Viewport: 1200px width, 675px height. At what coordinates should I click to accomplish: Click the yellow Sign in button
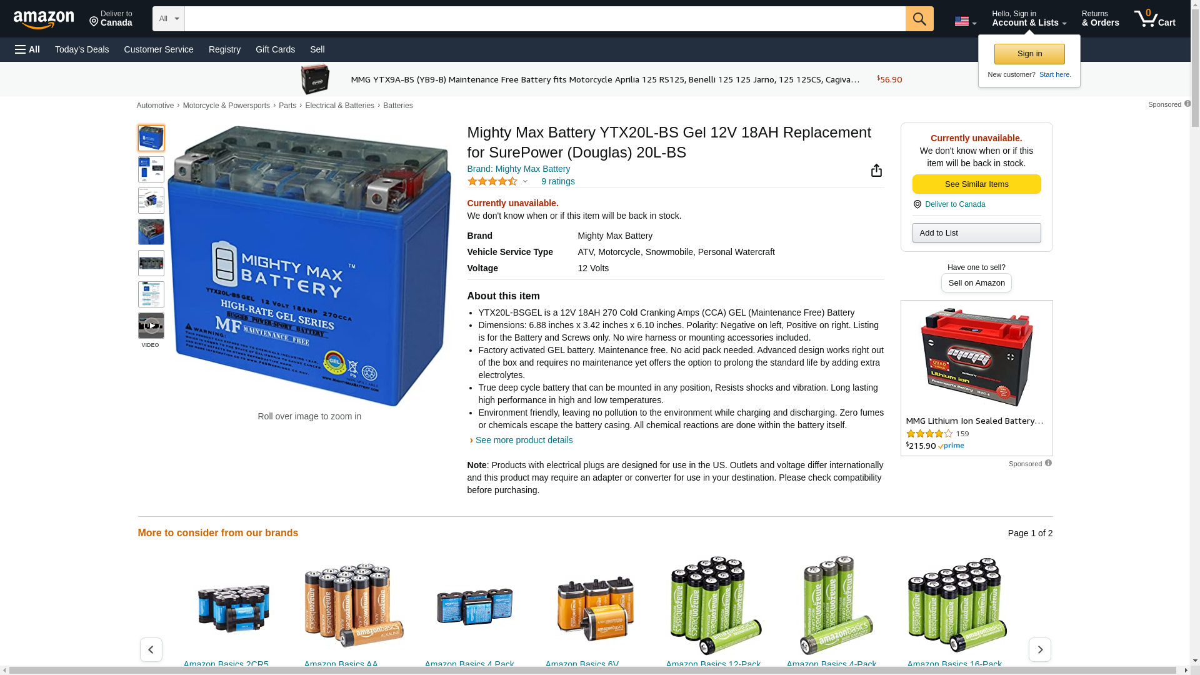pos(1029,54)
